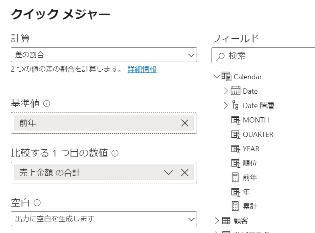Open the 詳細情報 link
This screenshot has width=315, height=233.
coord(142,69)
